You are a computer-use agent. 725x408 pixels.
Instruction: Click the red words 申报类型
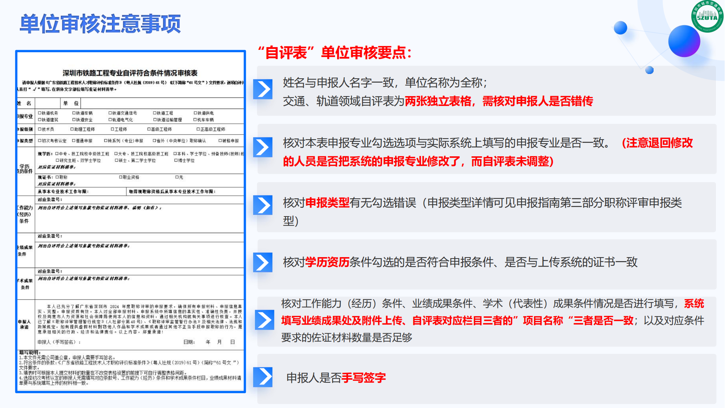coord(327,202)
